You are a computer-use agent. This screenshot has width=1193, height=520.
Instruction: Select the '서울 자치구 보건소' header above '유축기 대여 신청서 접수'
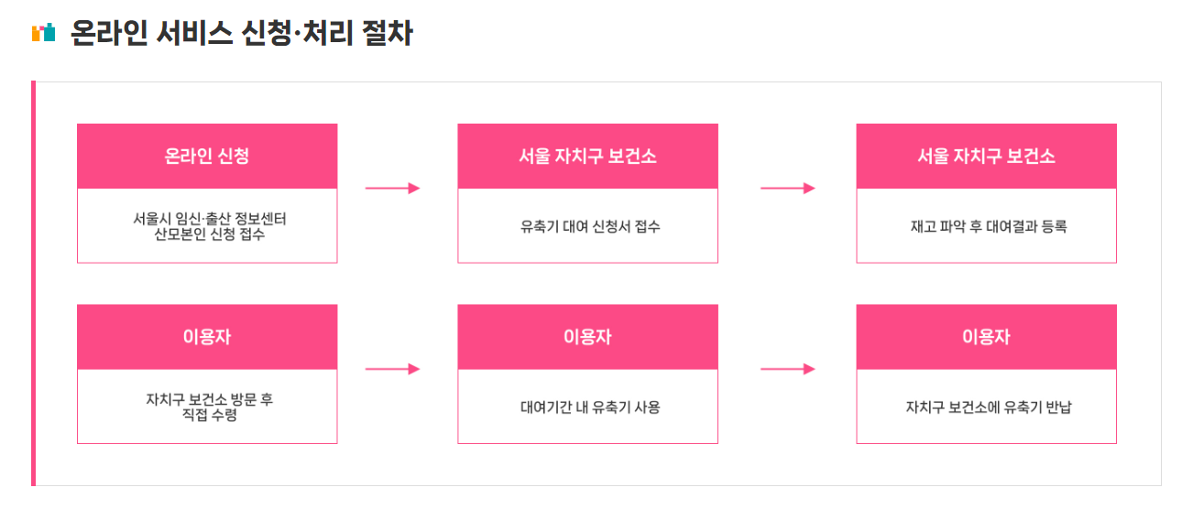pyautogui.click(x=587, y=157)
